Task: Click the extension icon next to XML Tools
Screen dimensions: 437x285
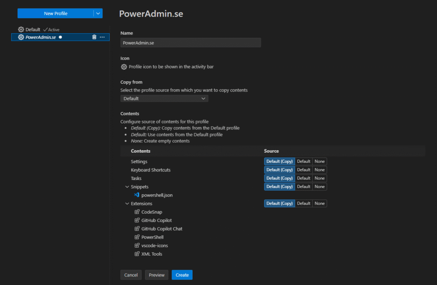Action: pyautogui.click(x=137, y=254)
